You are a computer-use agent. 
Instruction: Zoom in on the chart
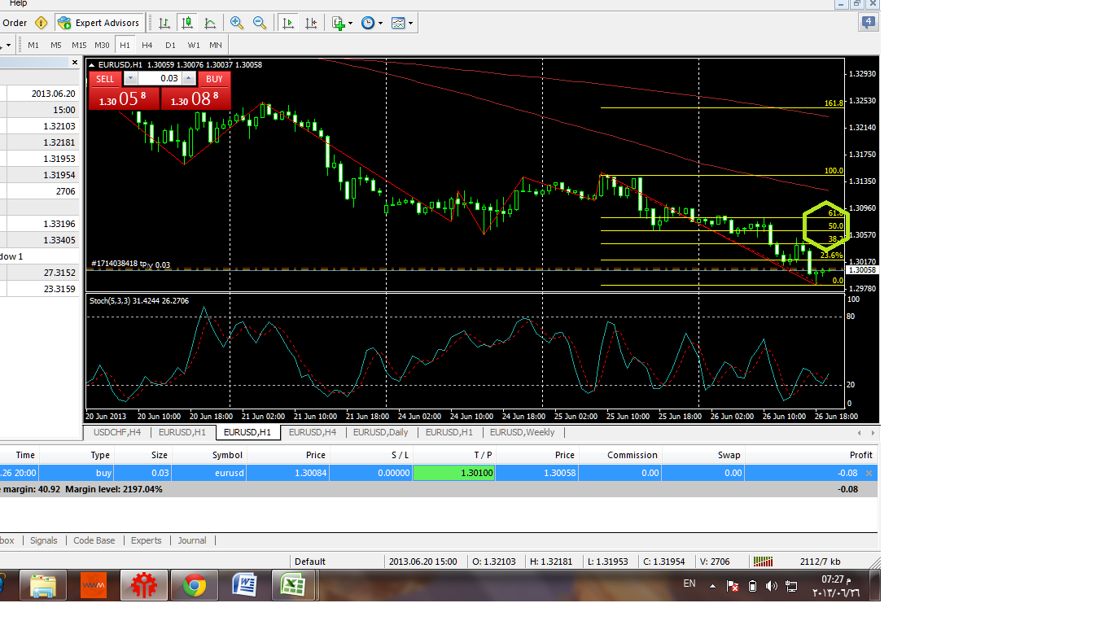click(x=237, y=23)
